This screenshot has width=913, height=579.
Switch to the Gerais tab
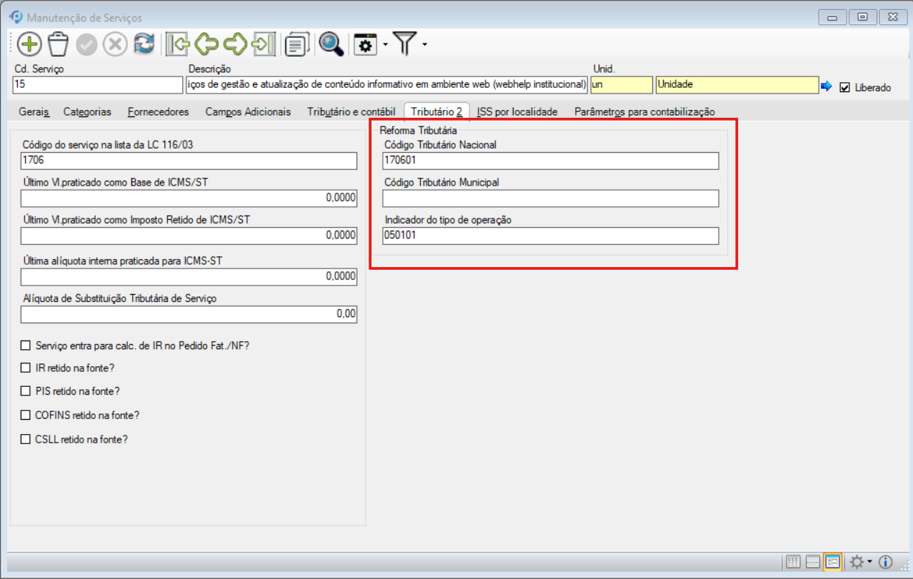point(35,111)
